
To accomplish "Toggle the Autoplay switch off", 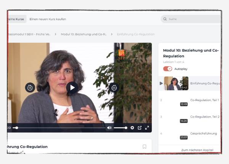I will click(168, 69).
